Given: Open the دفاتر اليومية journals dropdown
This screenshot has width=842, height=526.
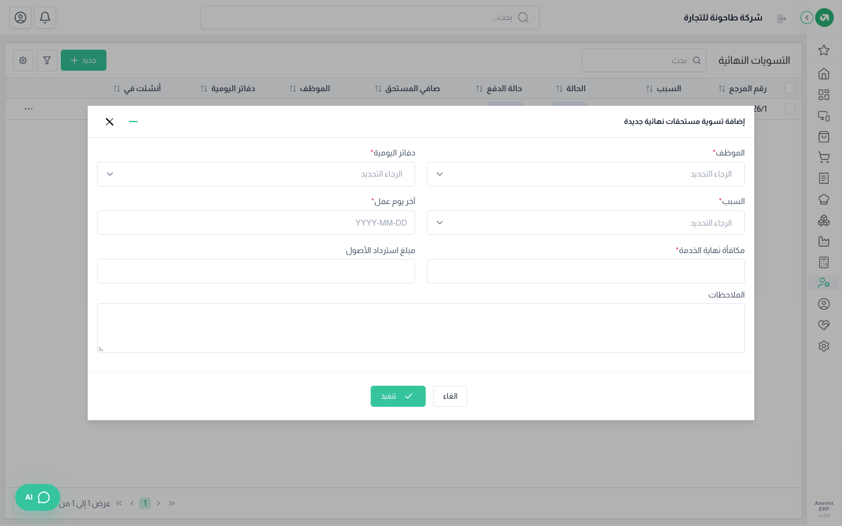Looking at the screenshot, I should point(256,174).
